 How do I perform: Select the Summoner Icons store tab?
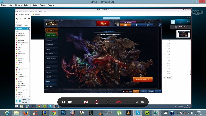(52, 58)
